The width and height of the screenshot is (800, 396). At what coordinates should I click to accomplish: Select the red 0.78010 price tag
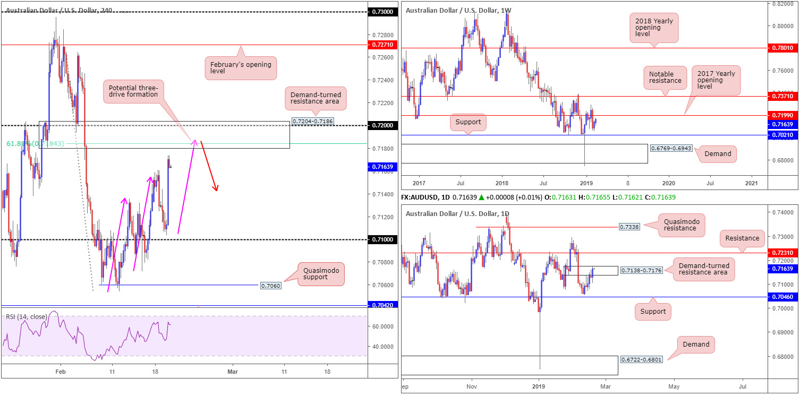784,48
